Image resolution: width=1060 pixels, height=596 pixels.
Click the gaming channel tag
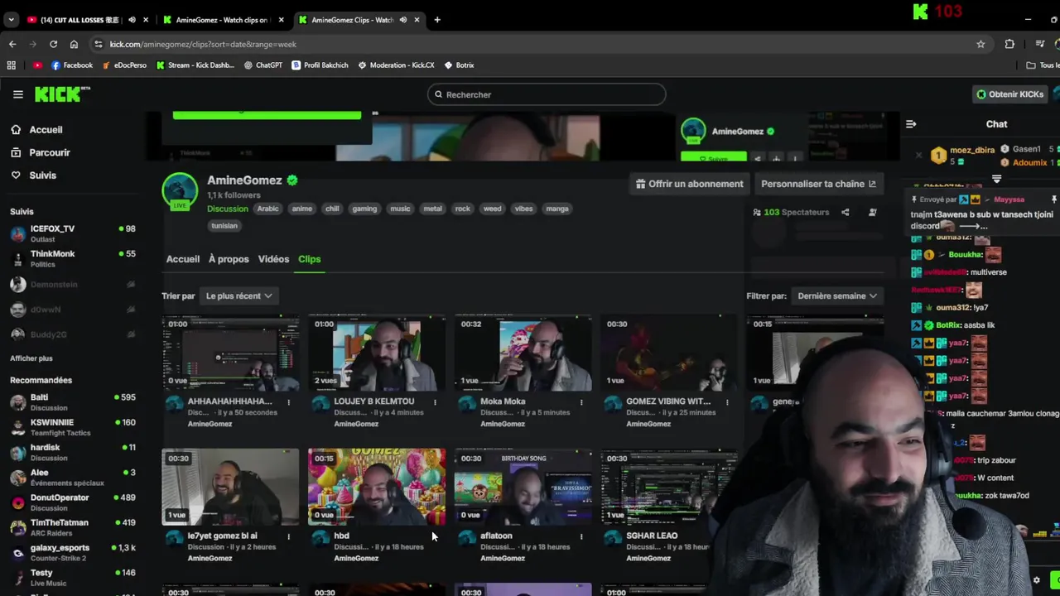click(364, 209)
